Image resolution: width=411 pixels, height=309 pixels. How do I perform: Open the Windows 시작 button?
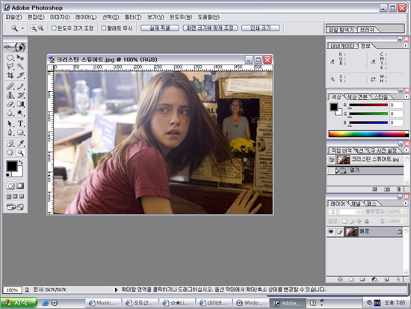click(19, 303)
